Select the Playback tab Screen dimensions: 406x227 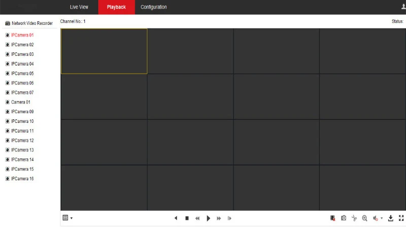coord(117,7)
